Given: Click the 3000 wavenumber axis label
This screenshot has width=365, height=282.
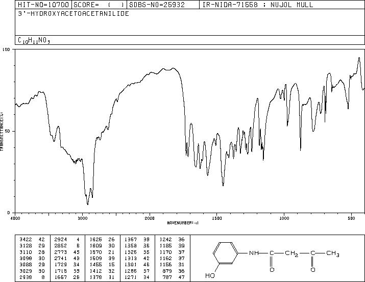Looking at the screenshot, I should click(x=82, y=218).
